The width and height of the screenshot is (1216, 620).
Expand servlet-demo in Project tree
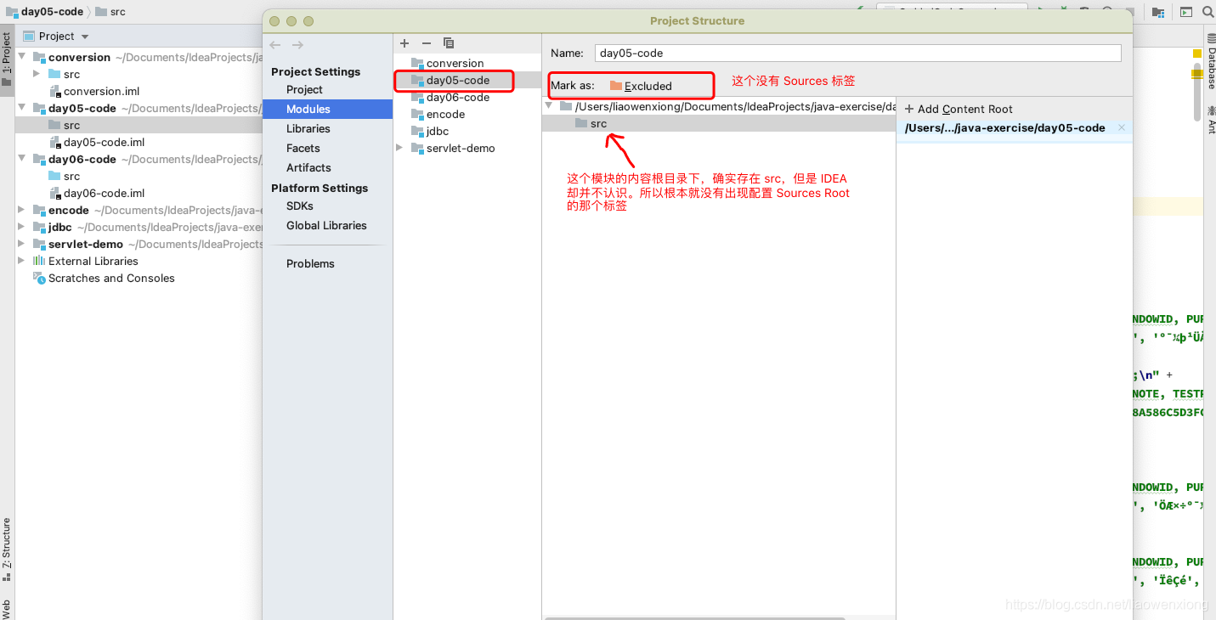pos(22,244)
